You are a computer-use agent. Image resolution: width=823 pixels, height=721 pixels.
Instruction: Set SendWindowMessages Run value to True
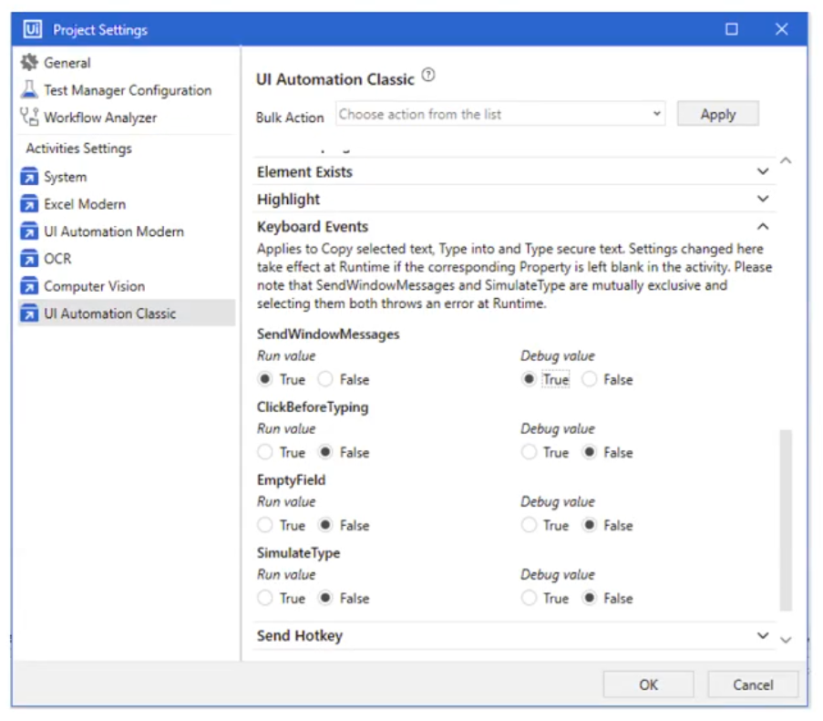(265, 379)
